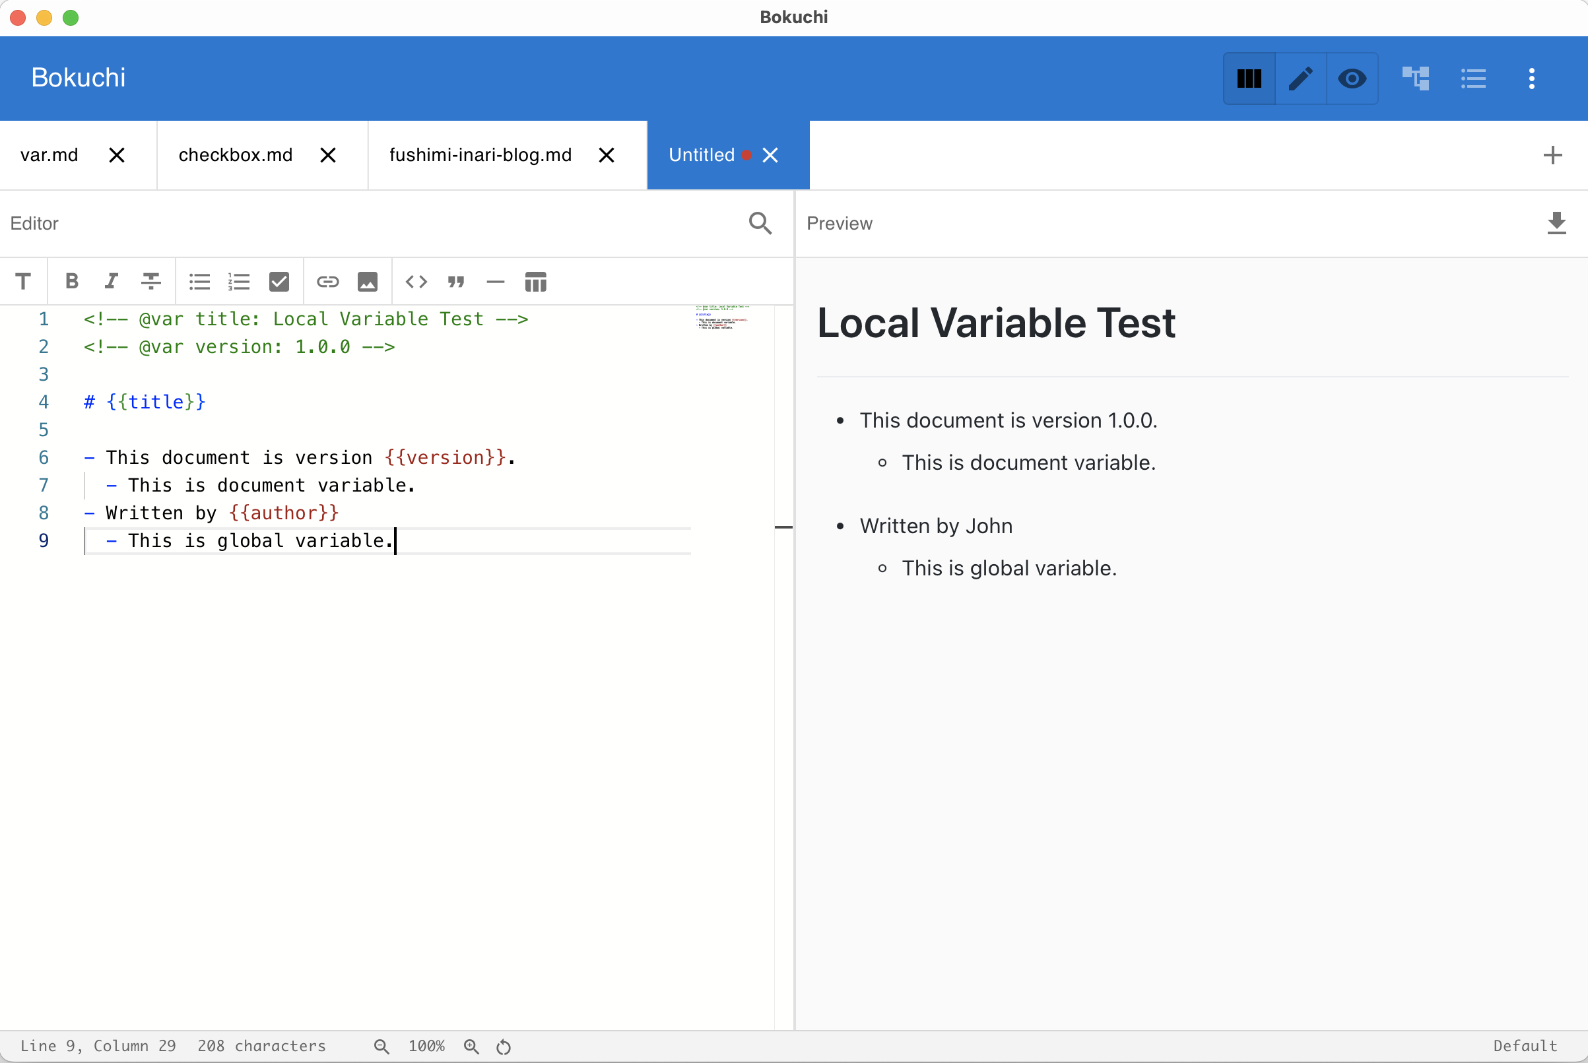Download the preview output
Image resolution: width=1588 pixels, height=1063 pixels.
point(1557,224)
